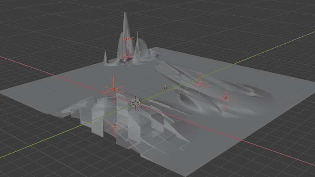The width and height of the screenshot is (315, 177).
Task: Click the small isolated spike left of mountain
Action: [x=105, y=57]
